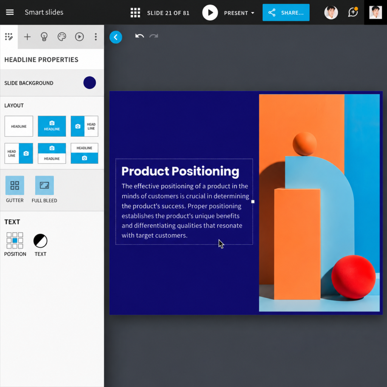Open the hamburger main menu
Image resolution: width=387 pixels, height=387 pixels.
[9, 12]
